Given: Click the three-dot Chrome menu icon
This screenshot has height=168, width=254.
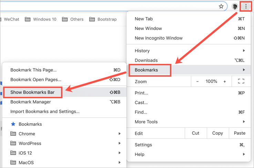Looking at the screenshot, I should [246, 6].
